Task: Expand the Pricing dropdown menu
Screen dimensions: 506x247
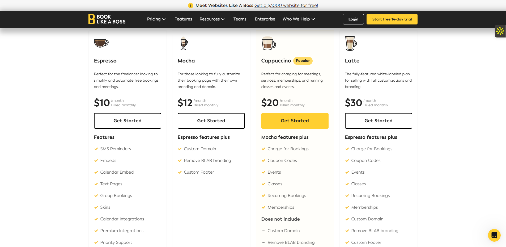Action: 156,19
